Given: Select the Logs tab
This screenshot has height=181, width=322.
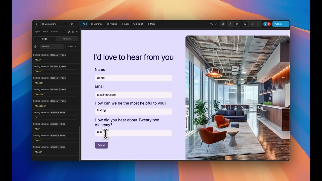Looking at the screenshot, I should (45, 39).
